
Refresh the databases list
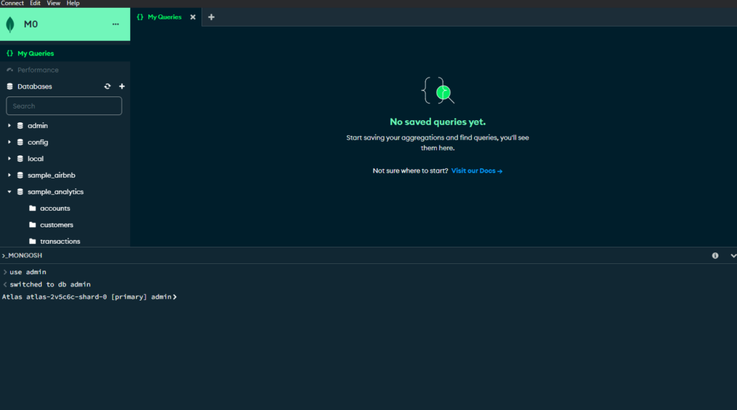coord(108,86)
